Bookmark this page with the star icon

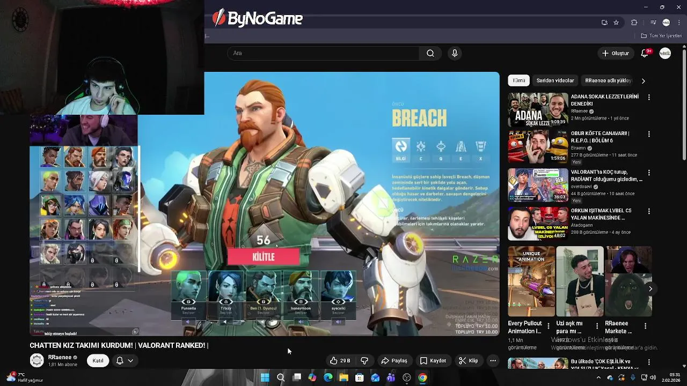point(616,23)
